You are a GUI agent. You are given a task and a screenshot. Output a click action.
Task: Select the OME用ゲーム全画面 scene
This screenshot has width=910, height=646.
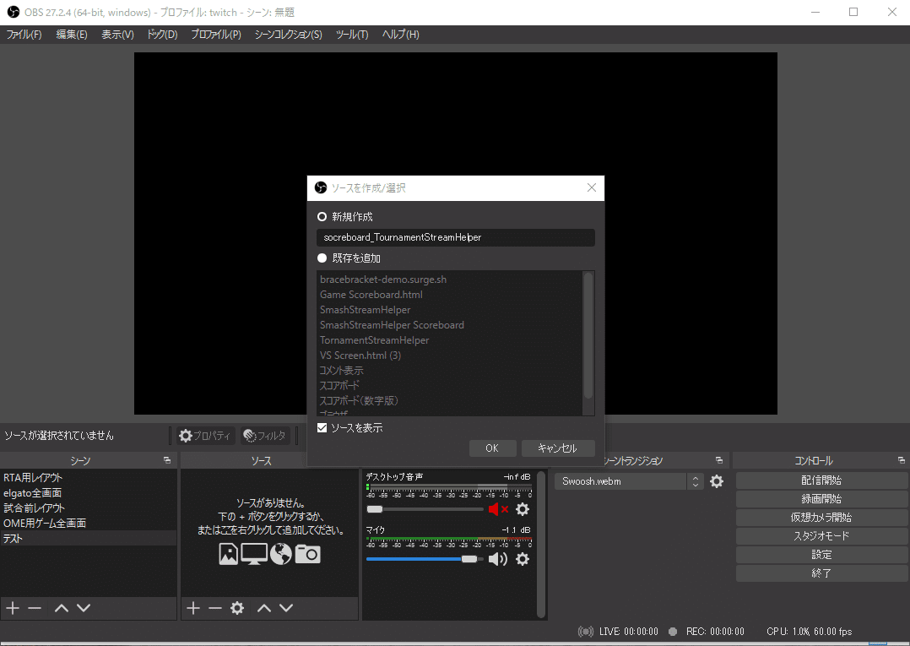(88, 523)
